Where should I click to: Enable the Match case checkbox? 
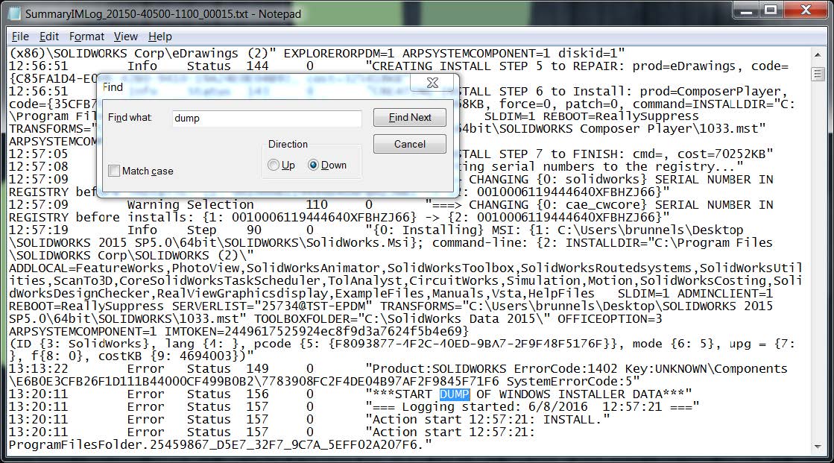pos(114,171)
